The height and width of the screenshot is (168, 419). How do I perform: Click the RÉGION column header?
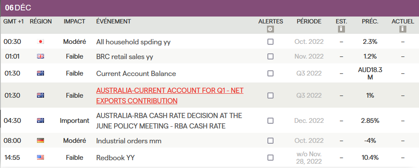41,22
